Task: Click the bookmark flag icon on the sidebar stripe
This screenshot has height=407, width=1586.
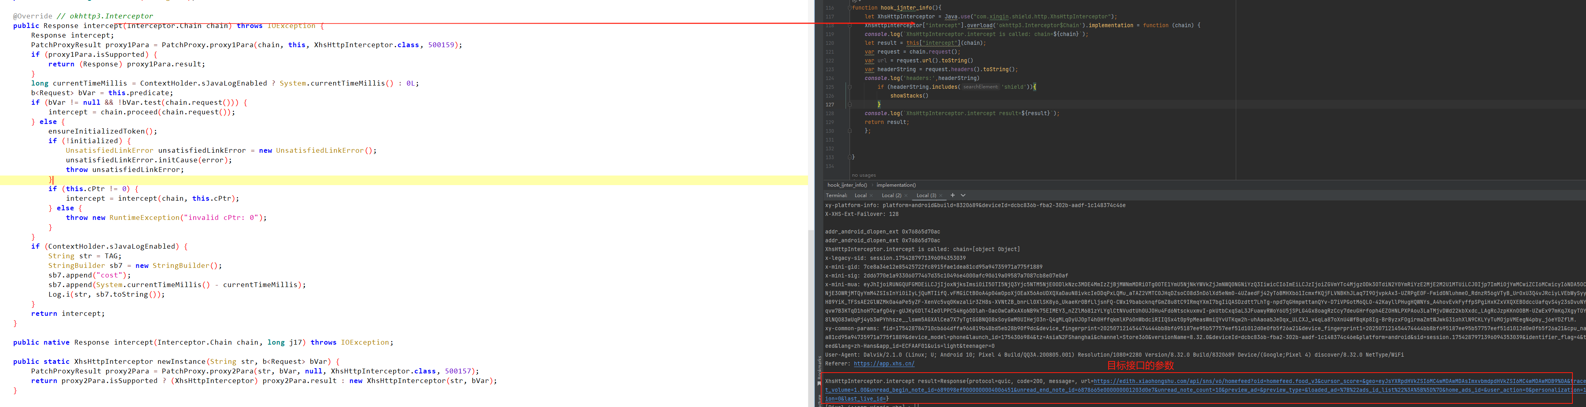Action: (x=820, y=383)
